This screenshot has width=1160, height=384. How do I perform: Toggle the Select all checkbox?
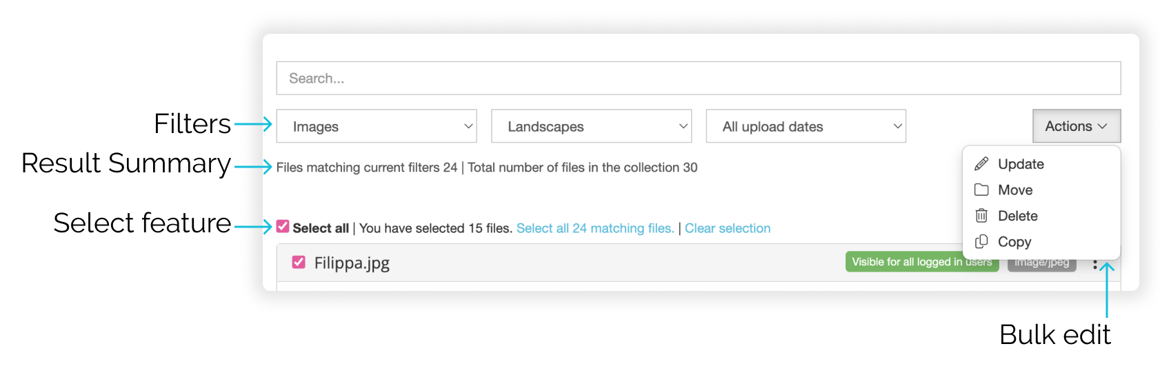(283, 227)
